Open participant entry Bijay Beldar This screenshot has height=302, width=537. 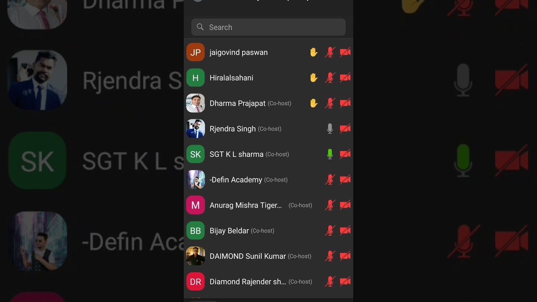pos(268,231)
